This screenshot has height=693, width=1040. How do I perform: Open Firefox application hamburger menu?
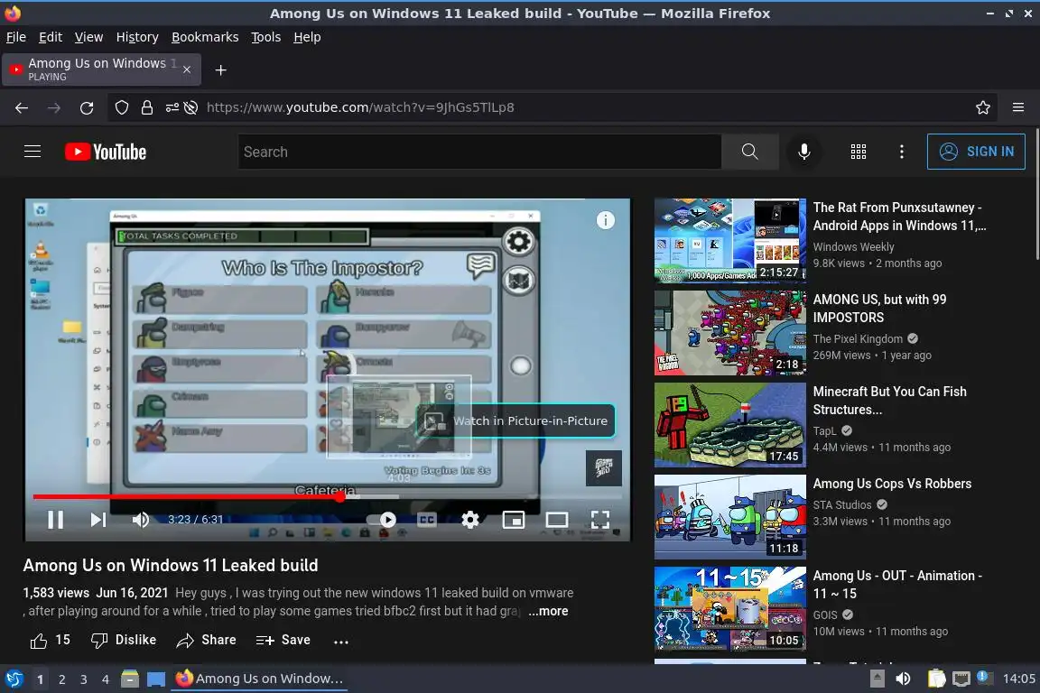tap(1018, 107)
